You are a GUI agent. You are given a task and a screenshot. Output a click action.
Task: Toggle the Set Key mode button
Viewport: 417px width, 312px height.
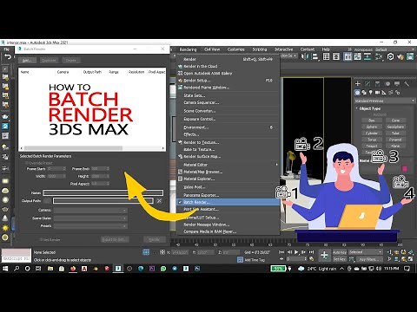pos(340,259)
